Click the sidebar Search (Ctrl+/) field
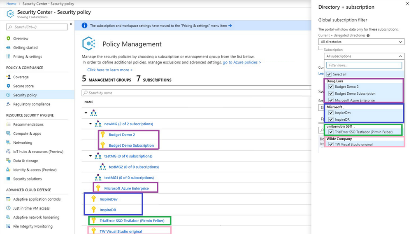Screen dimensions: 411x234 tap(37, 27)
